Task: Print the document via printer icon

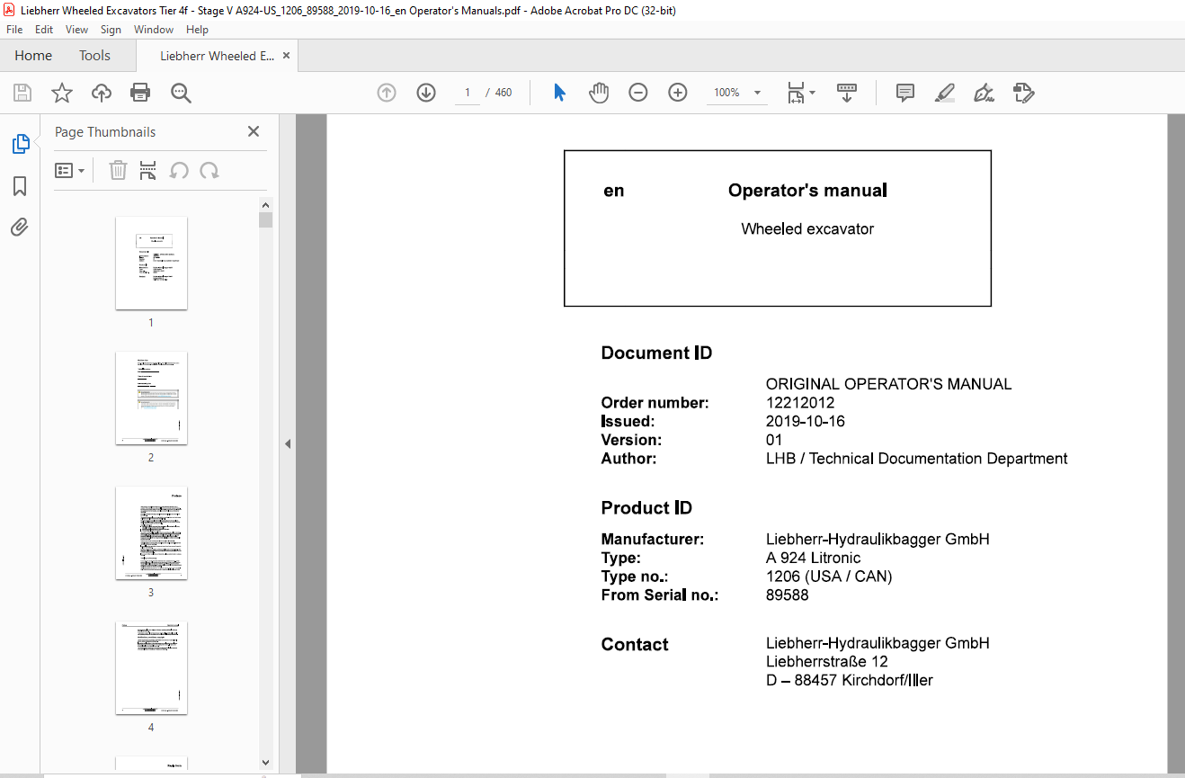Action: 140,93
